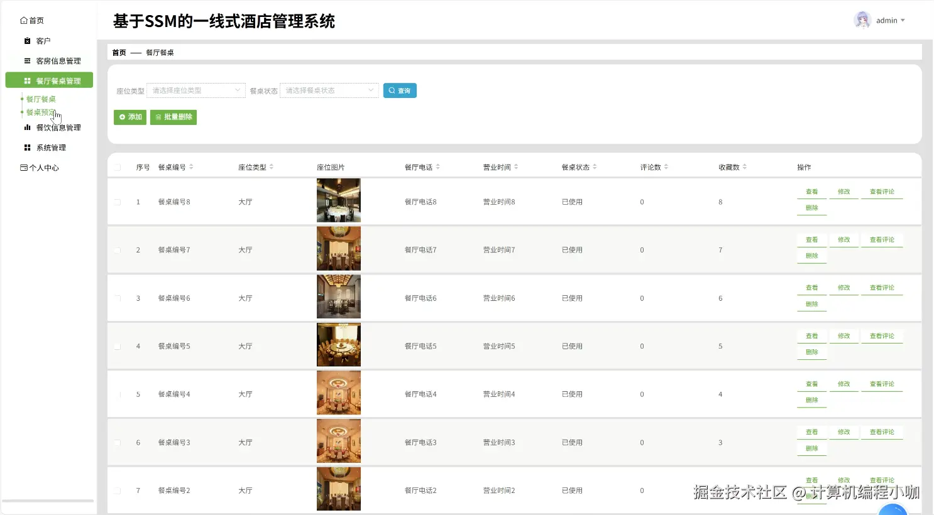The width and height of the screenshot is (934, 515).
Task: Click the sort arrows on 评论数 column
Action: [667, 166]
